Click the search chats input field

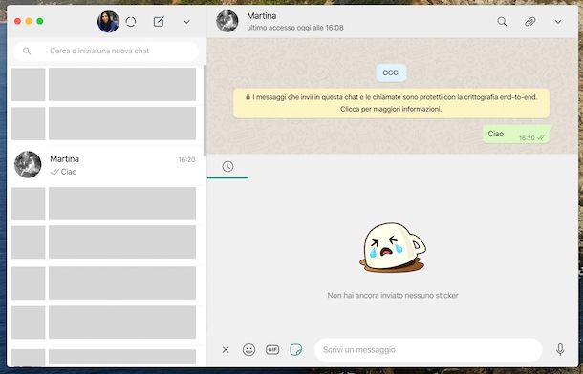click(x=106, y=51)
